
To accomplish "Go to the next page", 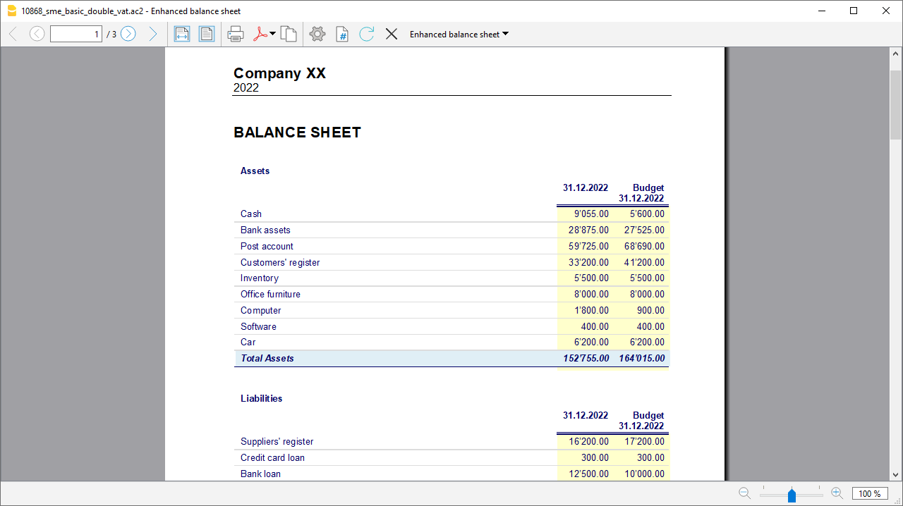I will 128,34.
